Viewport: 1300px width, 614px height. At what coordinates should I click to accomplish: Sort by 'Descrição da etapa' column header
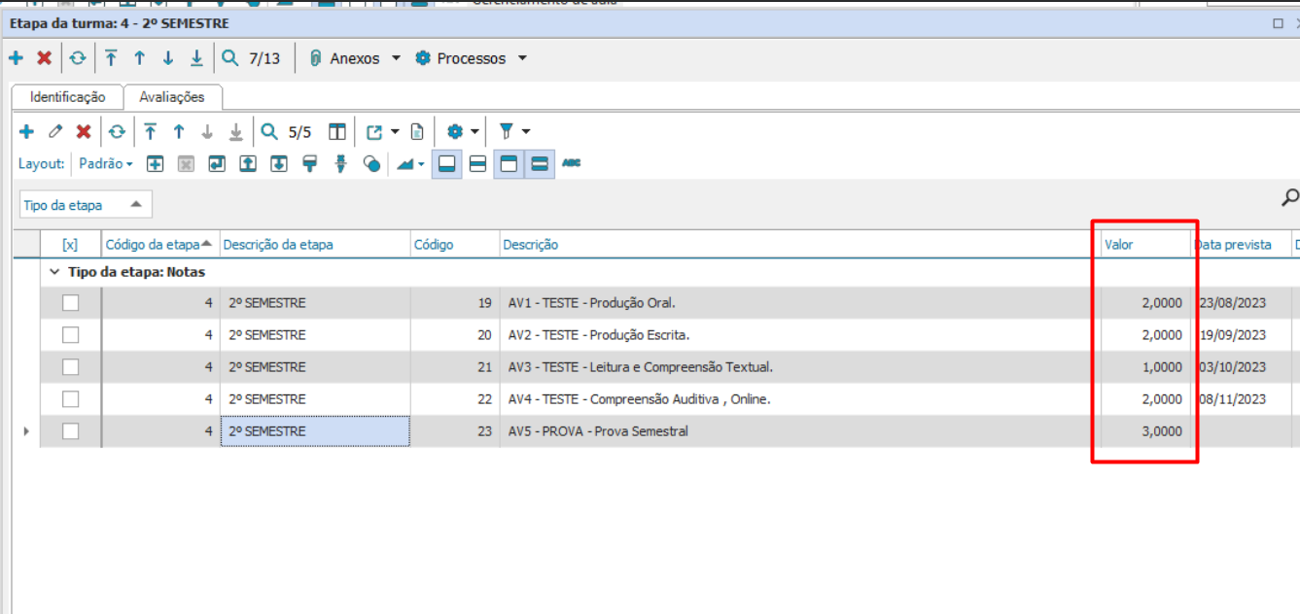click(x=315, y=245)
